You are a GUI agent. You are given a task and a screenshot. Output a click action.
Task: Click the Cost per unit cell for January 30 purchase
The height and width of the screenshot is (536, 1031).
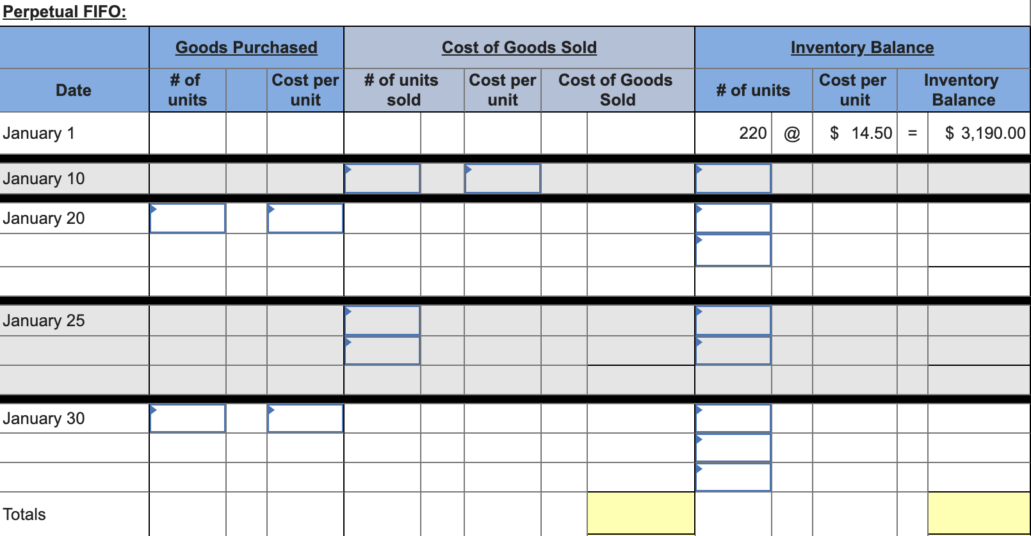pos(305,418)
